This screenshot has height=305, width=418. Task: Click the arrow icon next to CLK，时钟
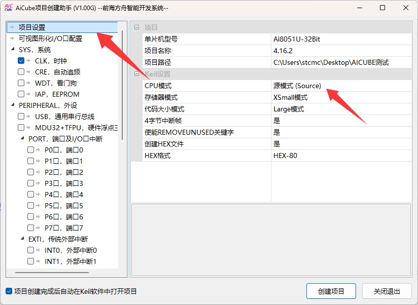click(28, 61)
